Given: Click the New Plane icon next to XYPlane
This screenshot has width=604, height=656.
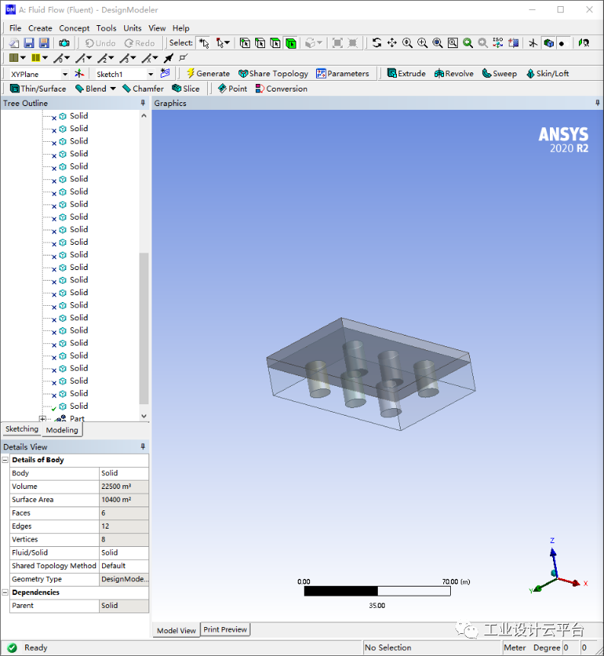Looking at the screenshot, I should click(79, 74).
